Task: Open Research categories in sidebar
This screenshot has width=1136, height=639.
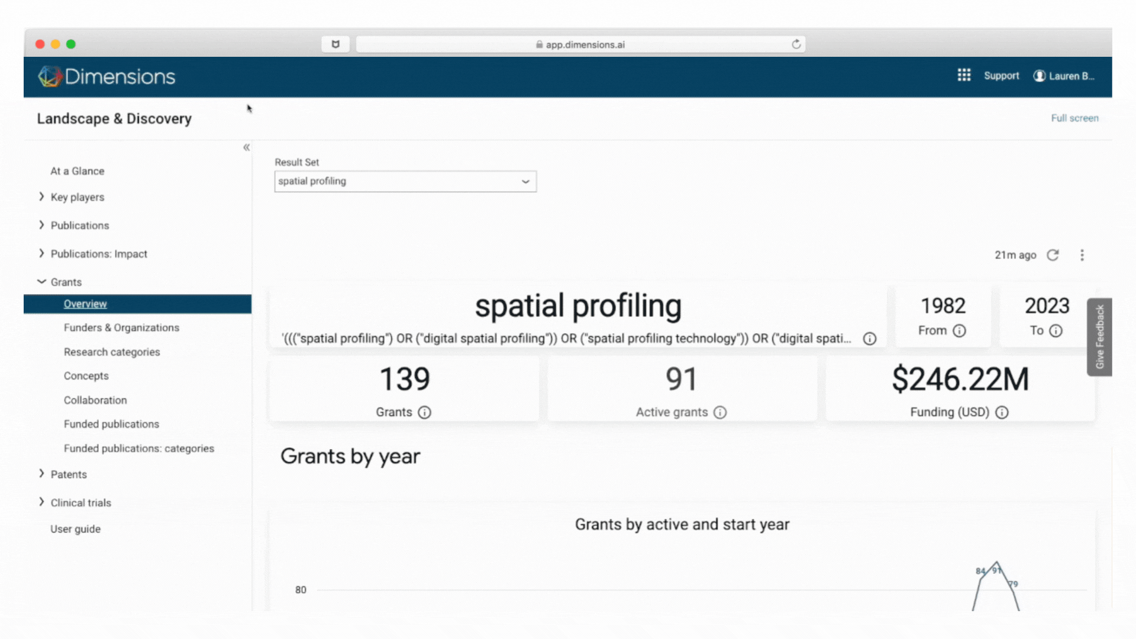Action: [112, 352]
